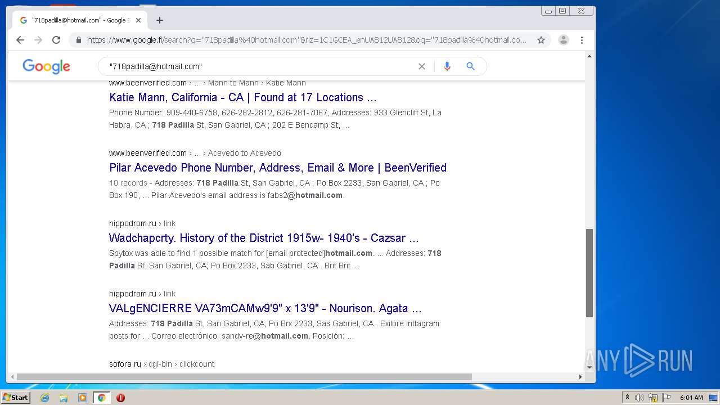Open a new browser tab
The image size is (720, 405).
click(x=160, y=20)
